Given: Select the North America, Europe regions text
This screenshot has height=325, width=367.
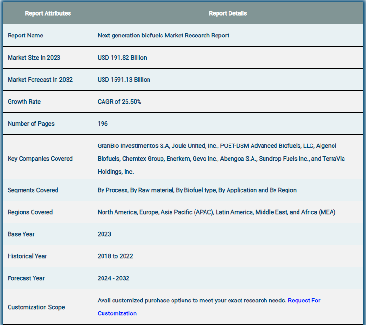Looking at the screenshot, I should pos(216,212).
